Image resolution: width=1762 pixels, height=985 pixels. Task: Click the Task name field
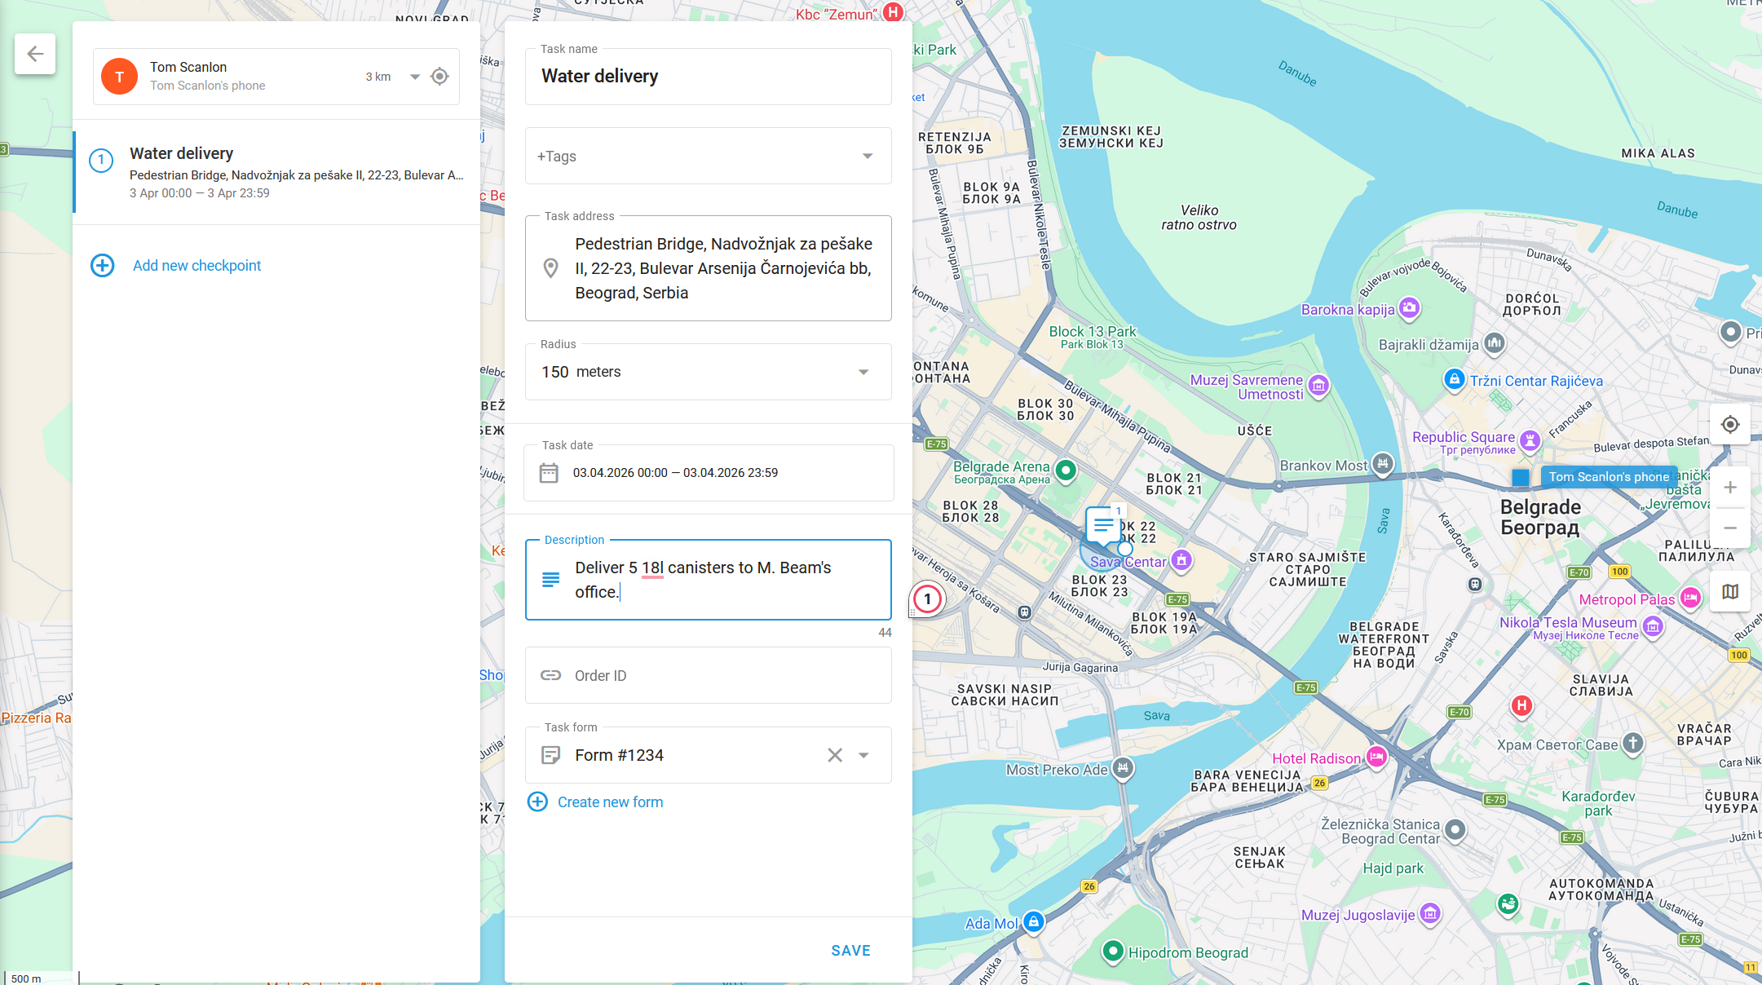click(x=708, y=77)
